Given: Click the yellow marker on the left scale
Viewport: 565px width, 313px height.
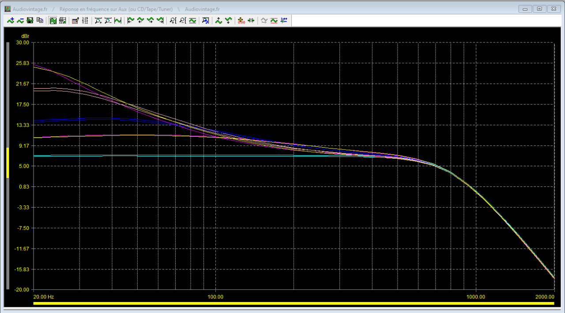Looking at the screenshot, I should 7,163.
